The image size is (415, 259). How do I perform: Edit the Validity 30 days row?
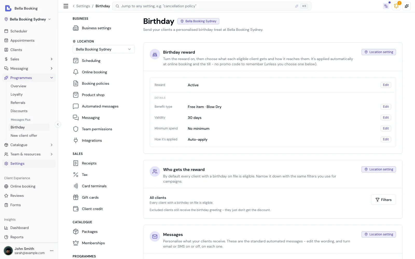pos(386,118)
